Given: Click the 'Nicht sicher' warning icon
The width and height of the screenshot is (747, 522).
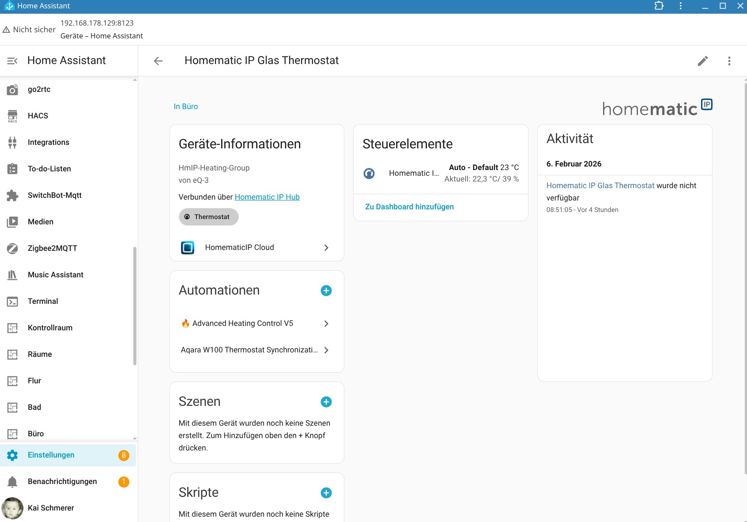Looking at the screenshot, I should (x=6, y=30).
